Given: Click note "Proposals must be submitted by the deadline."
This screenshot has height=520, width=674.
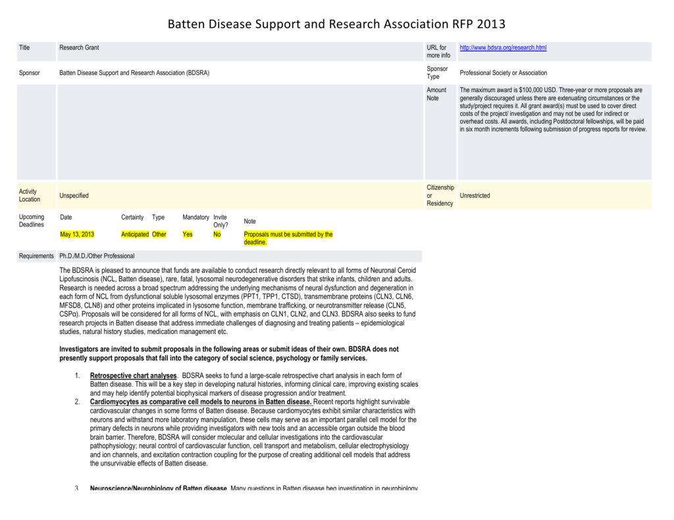Looking at the screenshot, I should pos(288,239).
